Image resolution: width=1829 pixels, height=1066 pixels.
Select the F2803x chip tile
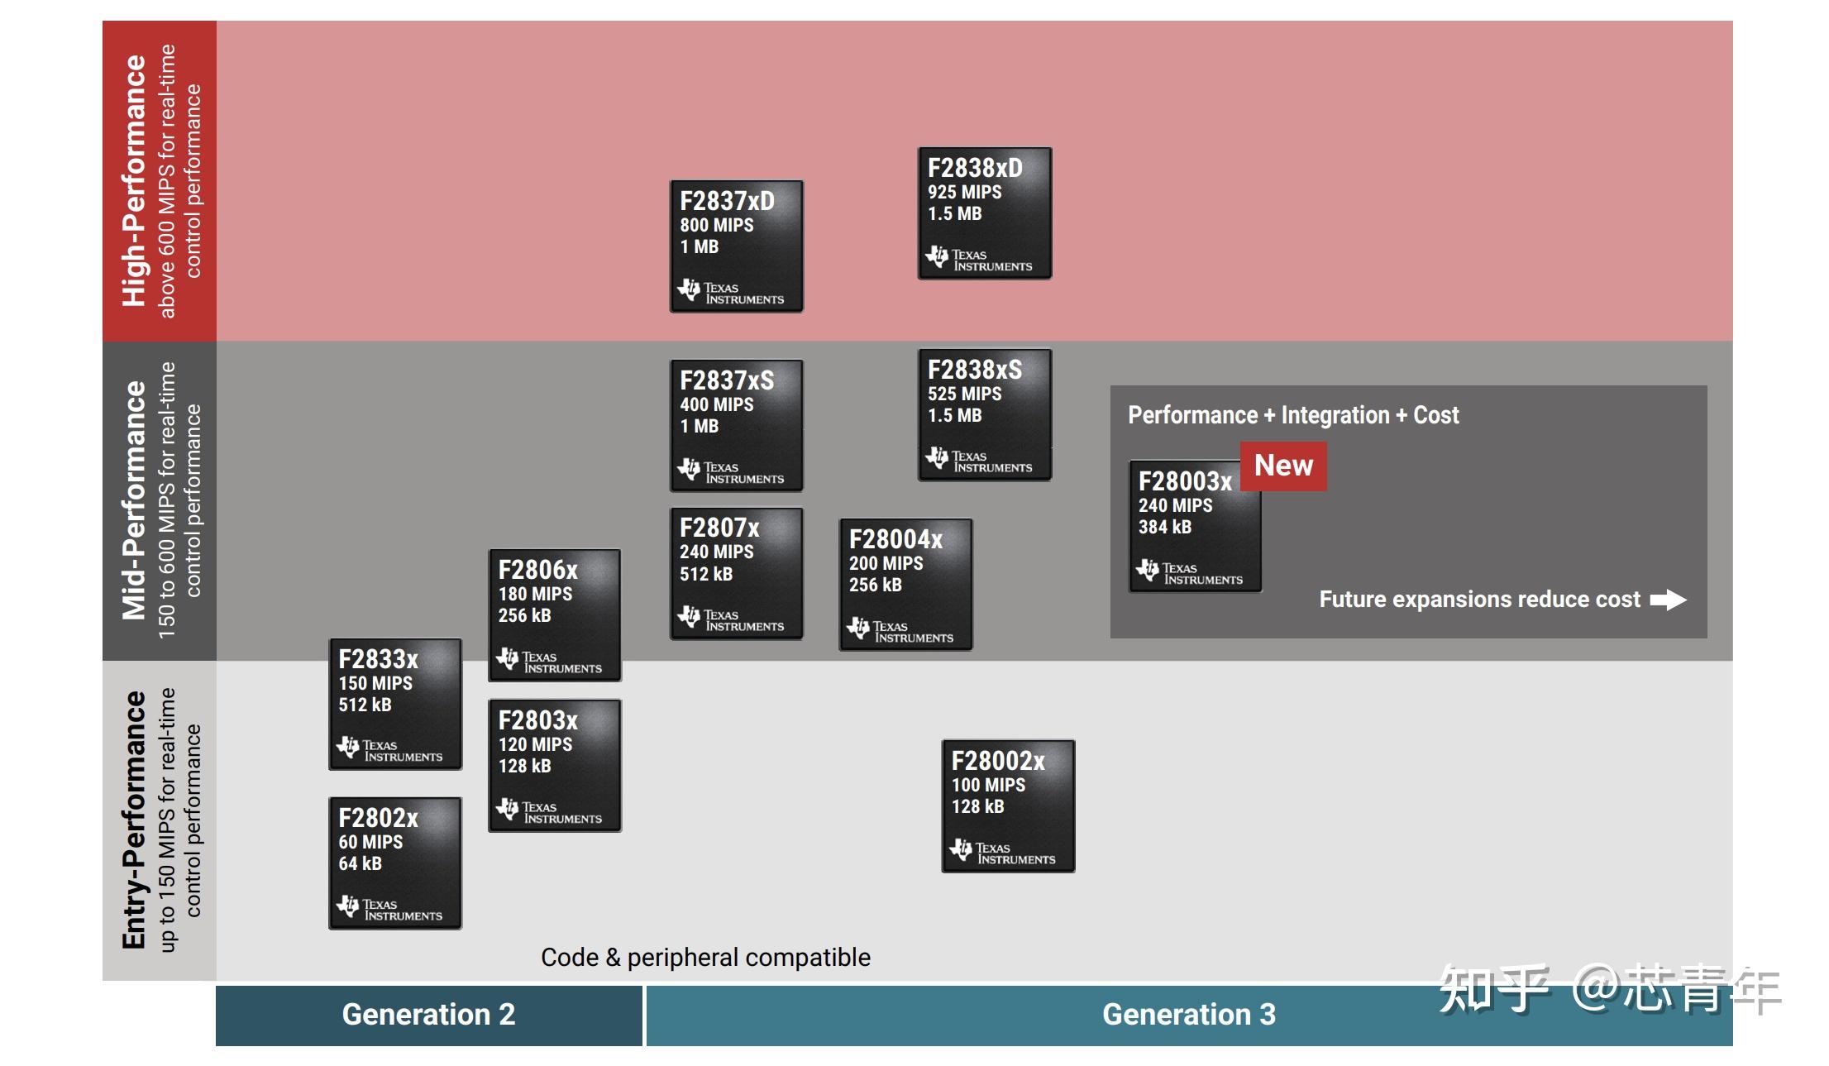[x=554, y=766]
